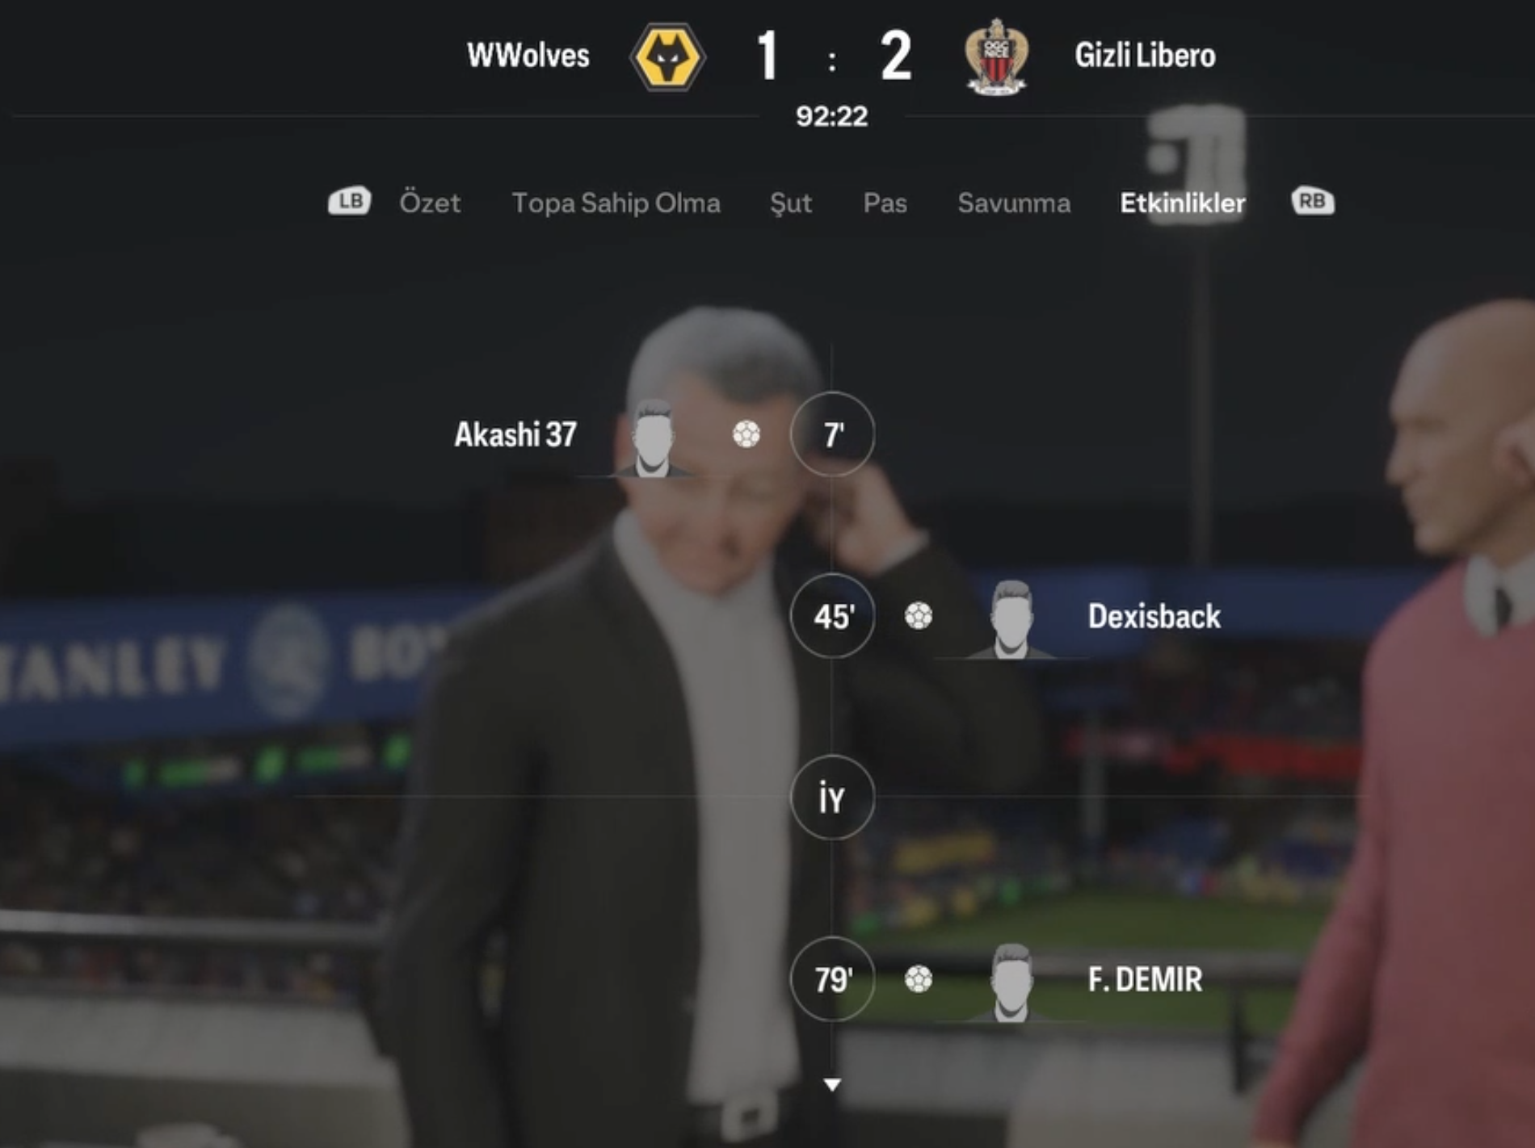Open the Şut tab

tap(790, 203)
